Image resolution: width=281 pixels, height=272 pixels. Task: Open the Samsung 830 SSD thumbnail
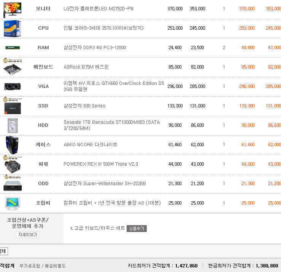13,106
